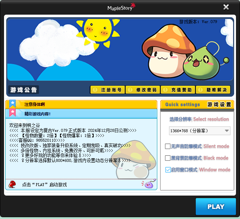The image size is (240, 219).
Task: Click the 游戏版本: Ver.079 text
Action: (x=198, y=22)
